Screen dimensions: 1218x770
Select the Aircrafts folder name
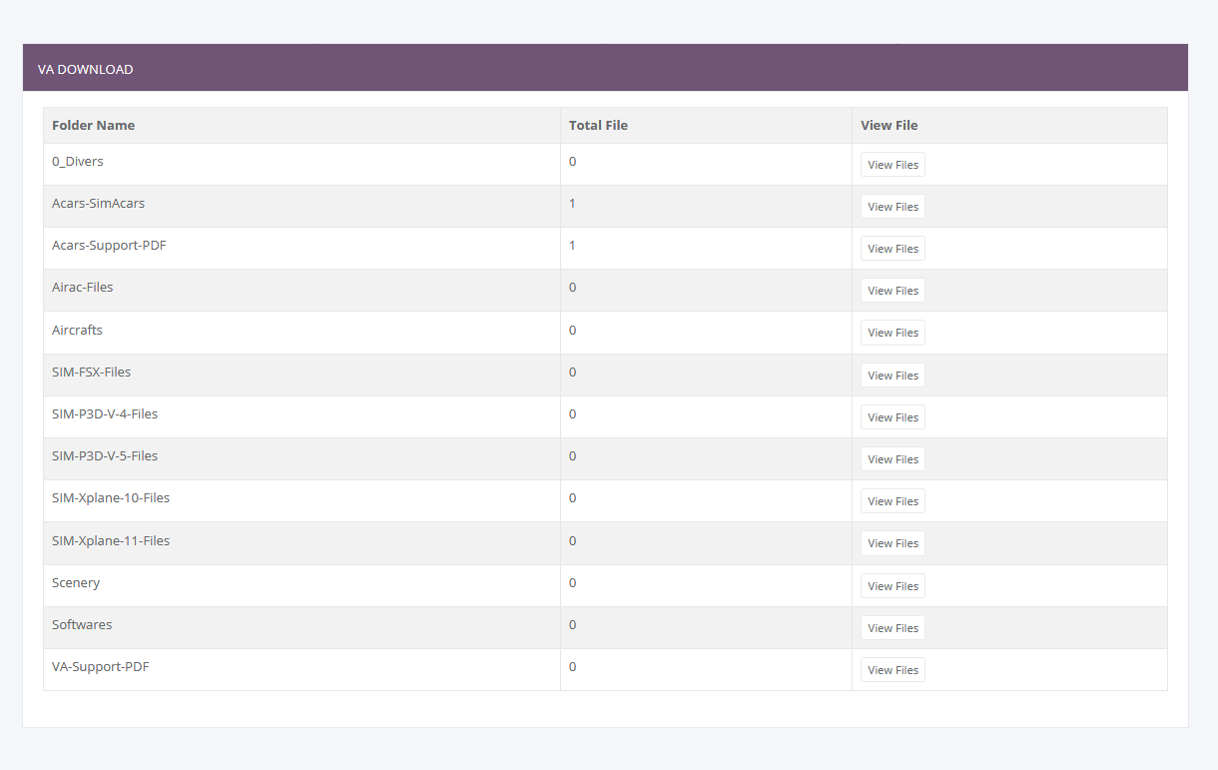[x=77, y=330]
